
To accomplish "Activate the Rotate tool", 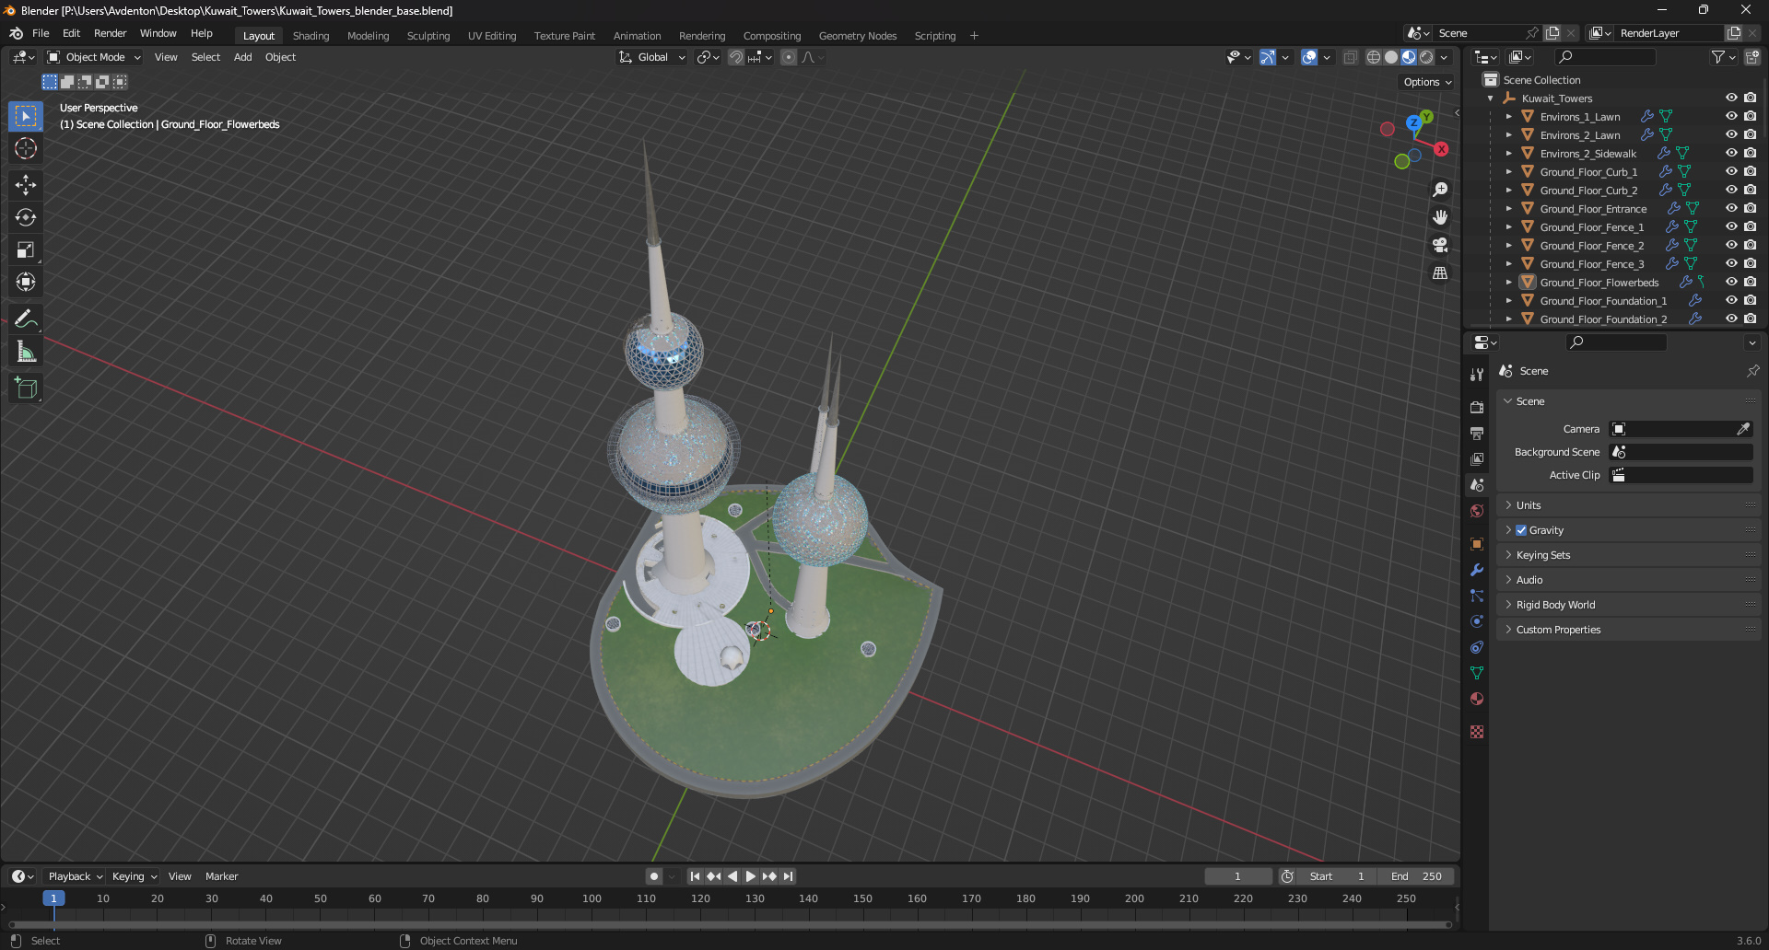I will coord(26,217).
